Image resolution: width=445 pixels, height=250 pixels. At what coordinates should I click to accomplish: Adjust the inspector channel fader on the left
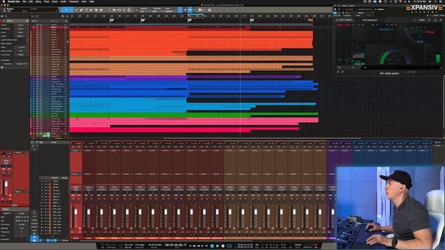tap(6, 185)
